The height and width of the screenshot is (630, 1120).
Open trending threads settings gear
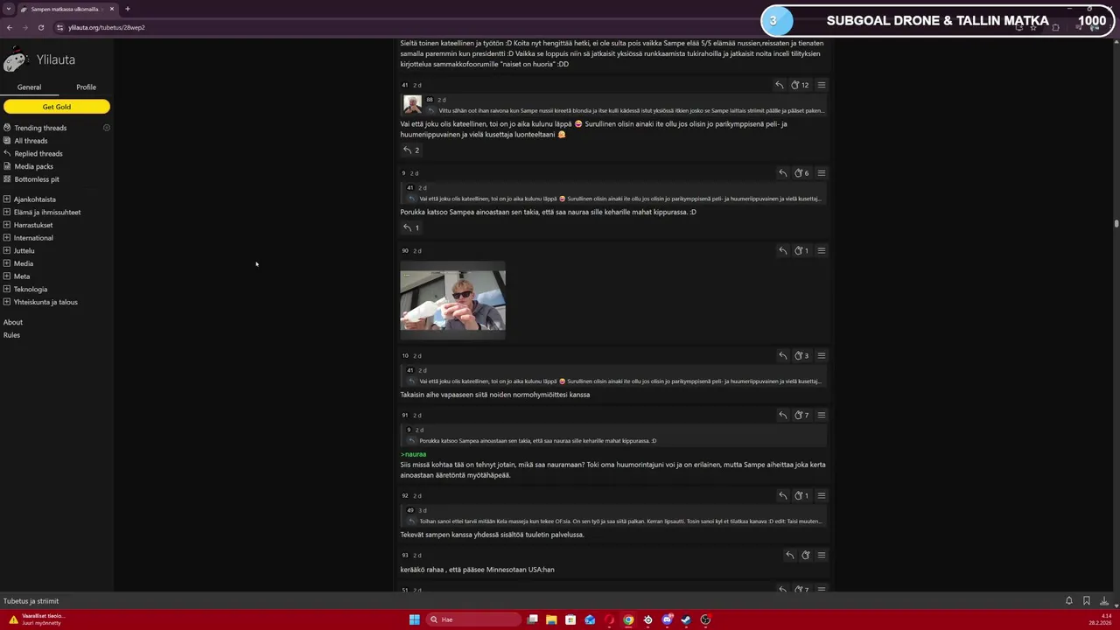[107, 128]
